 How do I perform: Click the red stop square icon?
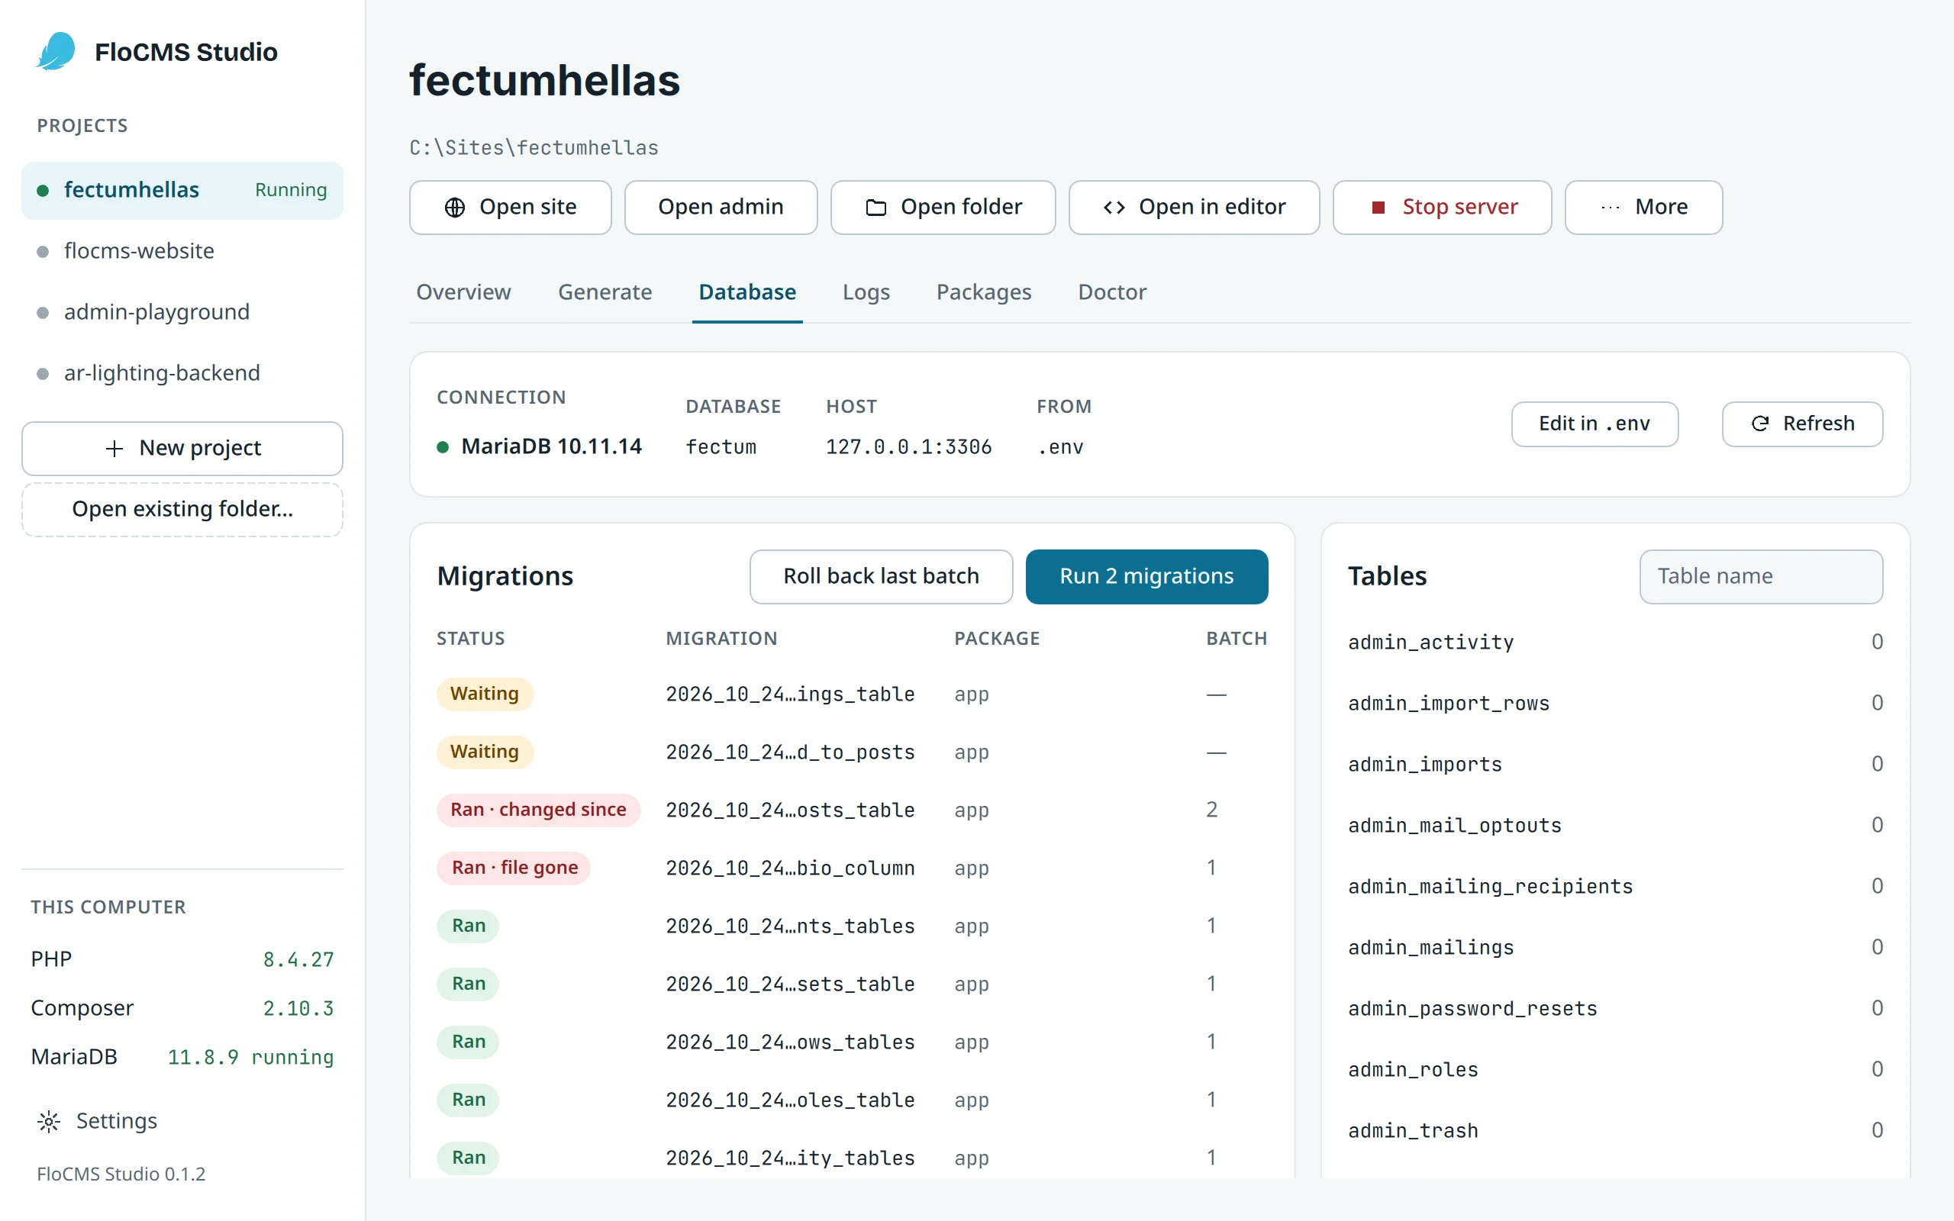pos(1378,208)
